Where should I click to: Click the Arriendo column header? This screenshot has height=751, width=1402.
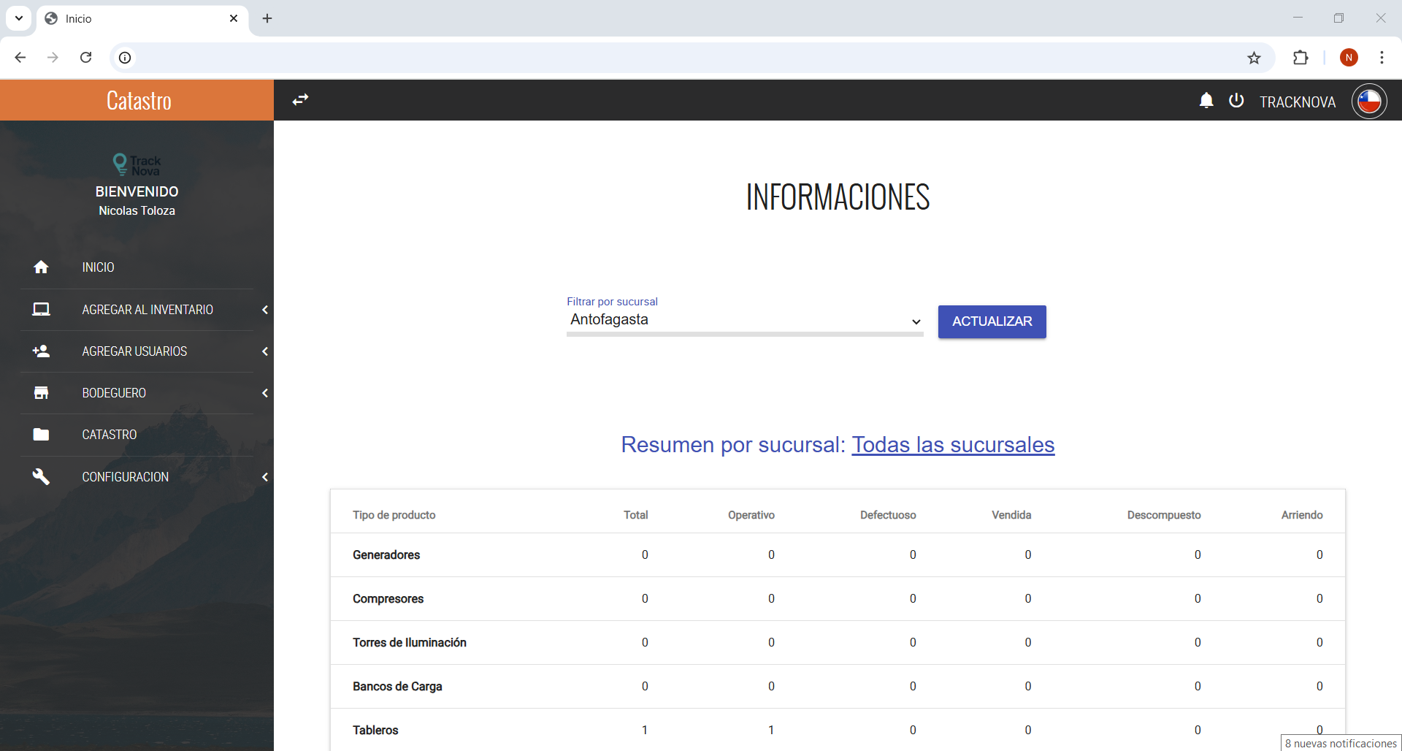click(x=1302, y=515)
